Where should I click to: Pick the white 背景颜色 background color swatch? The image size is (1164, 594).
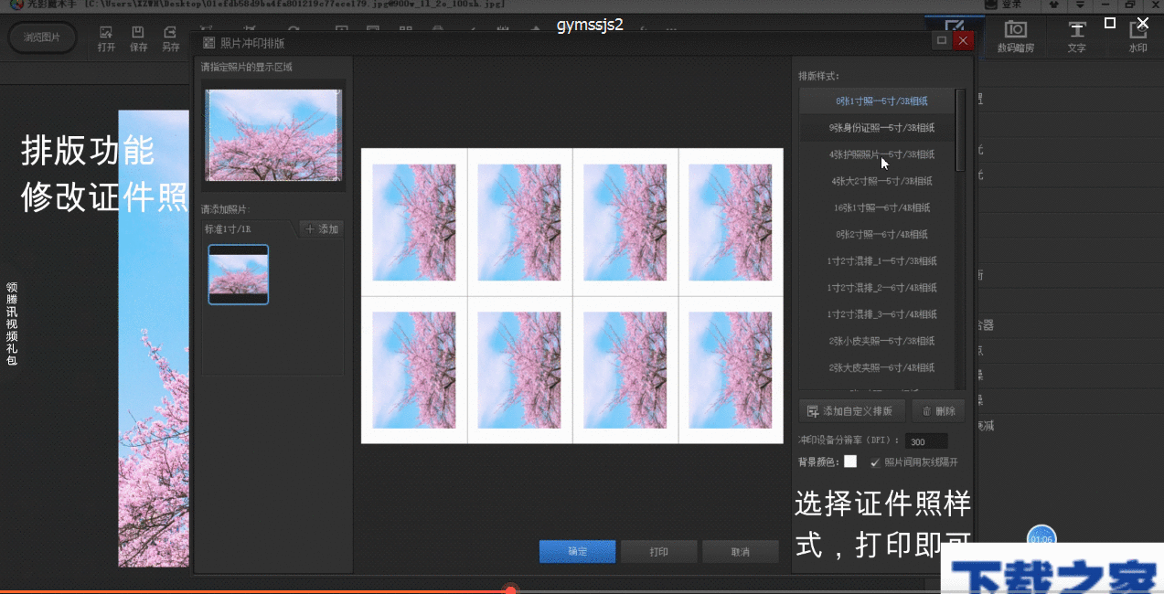tap(850, 461)
